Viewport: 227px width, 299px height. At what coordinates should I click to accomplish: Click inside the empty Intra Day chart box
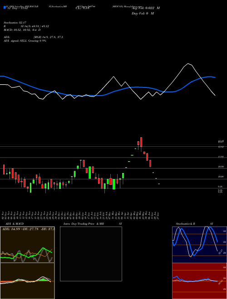pyautogui.click(x=91, y=254)
